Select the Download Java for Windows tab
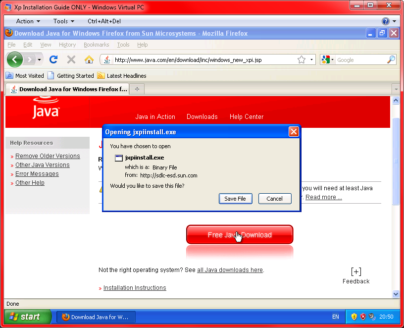Image resolution: width=404 pixels, height=328 pixels. pyautogui.click(x=67, y=89)
